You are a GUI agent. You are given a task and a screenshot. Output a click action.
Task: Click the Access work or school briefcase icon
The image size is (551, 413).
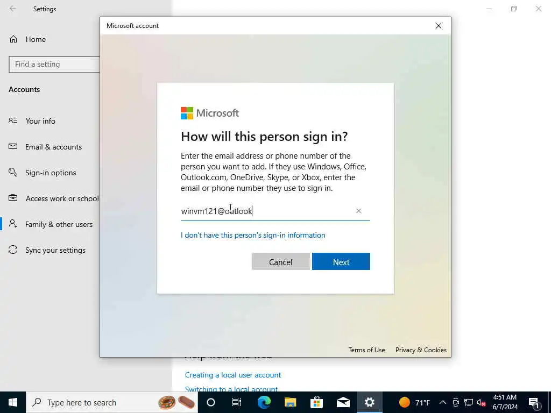pyautogui.click(x=13, y=198)
